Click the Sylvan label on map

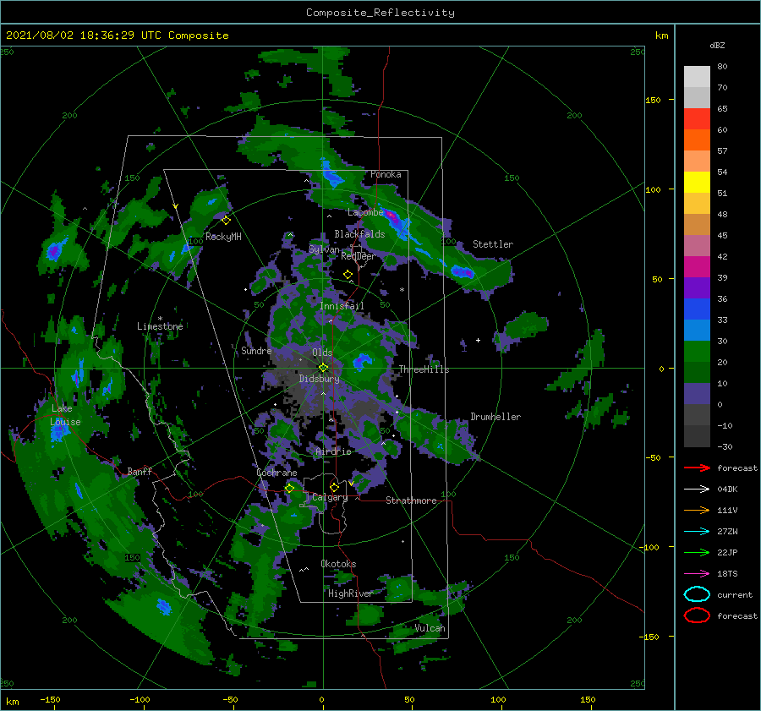pyautogui.click(x=324, y=249)
